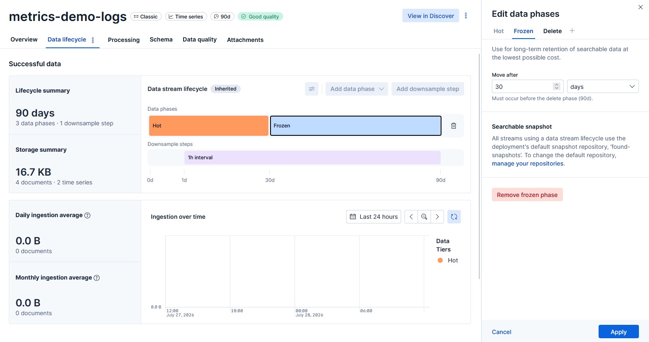
Task: Click '3 data phases · 1 downsample step' text
Action: [64, 123]
